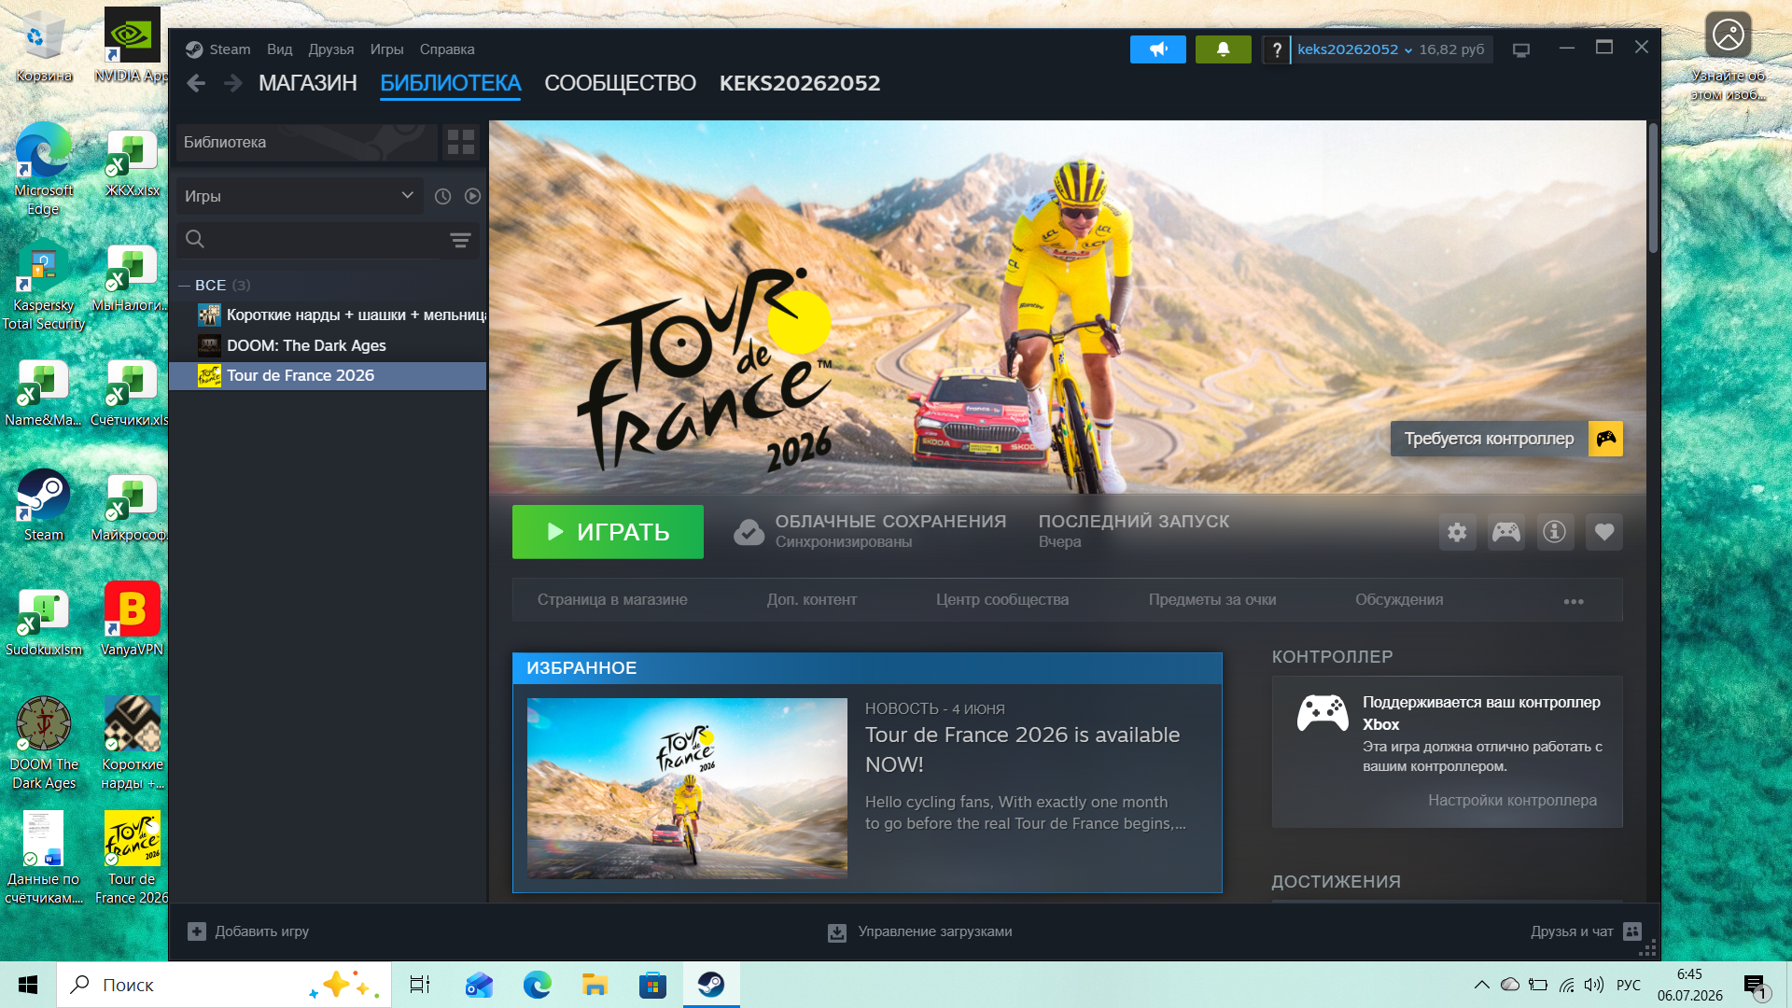Show hidden system tray icons chevron
This screenshot has width=1792, height=1008.
tap(1481, 985)
